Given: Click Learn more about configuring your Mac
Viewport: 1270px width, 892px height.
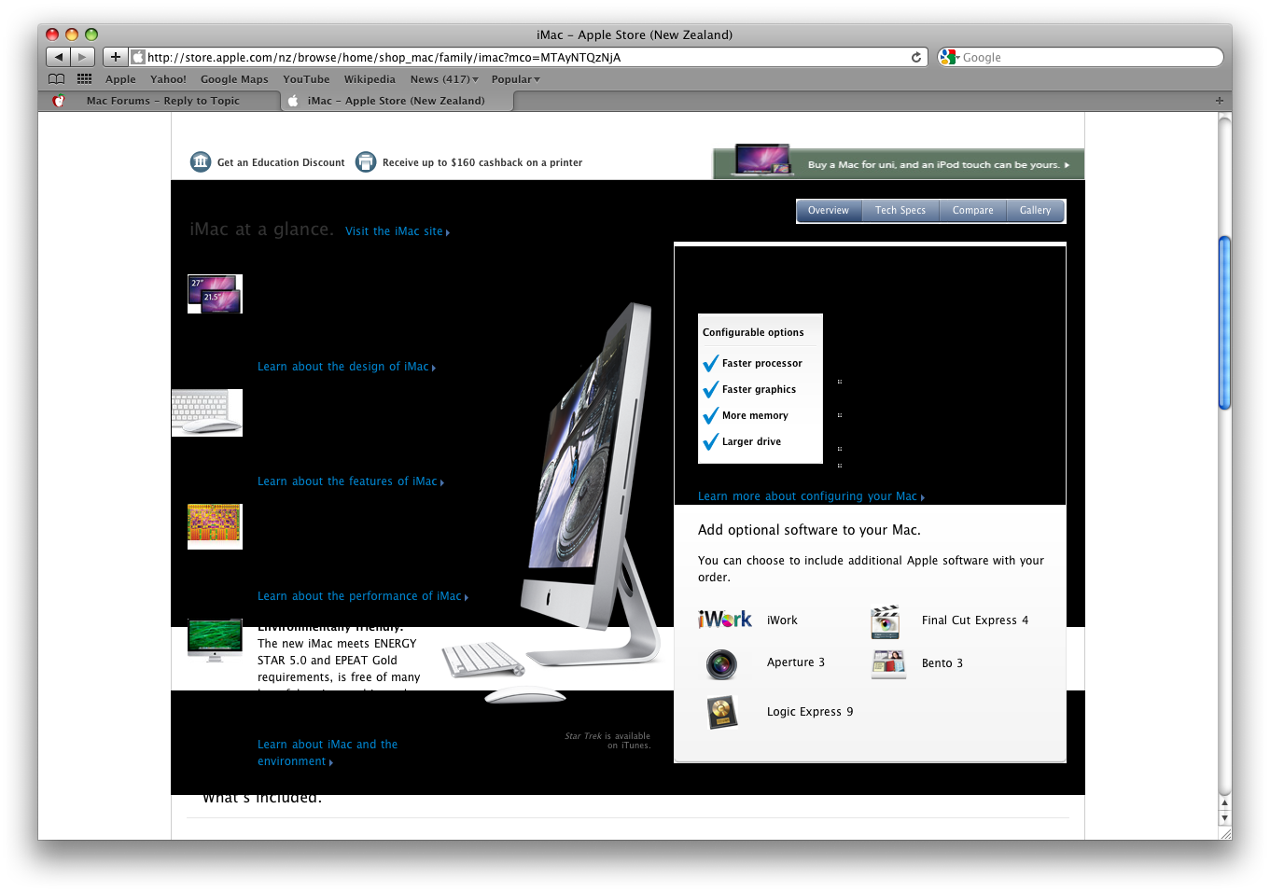Looking at the screenshot, I should tap(811, 496).
